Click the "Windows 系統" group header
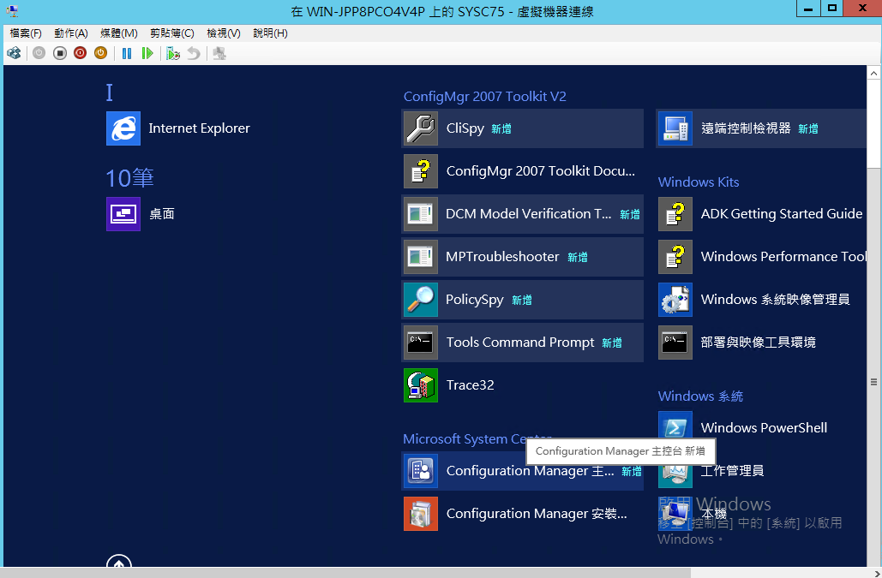882x578 pixels. click(700, 396)
